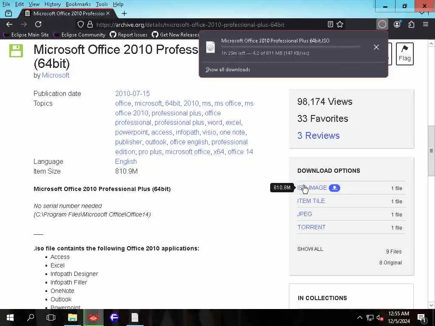The image size is (435, 326).
Task: Click the ISO file icon in downloads panel
Action: coord(211,47)
